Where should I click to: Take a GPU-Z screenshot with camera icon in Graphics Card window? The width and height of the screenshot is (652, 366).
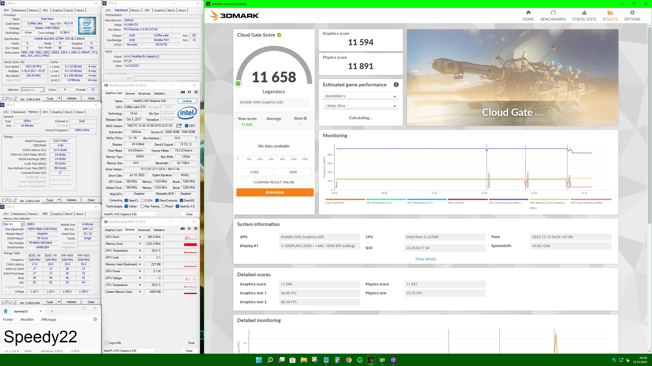183,92
